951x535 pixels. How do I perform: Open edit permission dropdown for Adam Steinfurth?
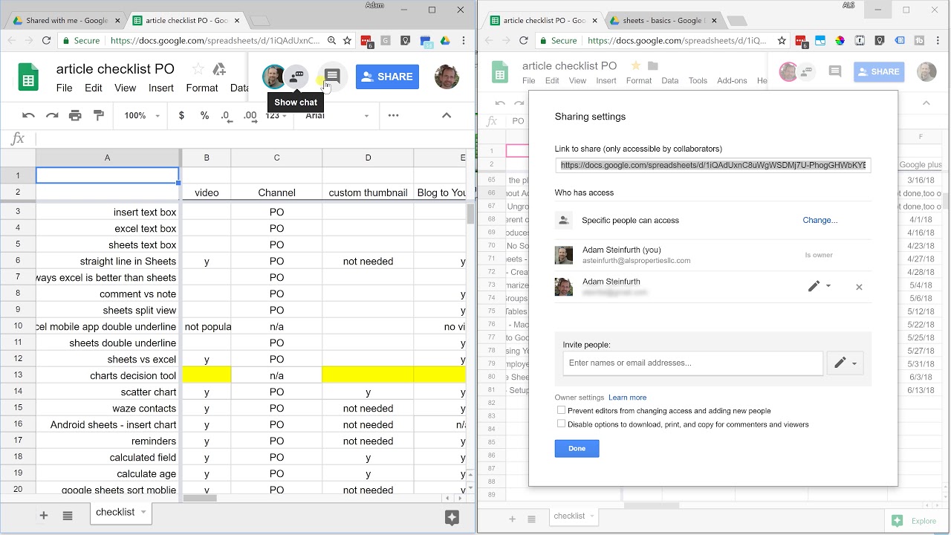[819, 286]
